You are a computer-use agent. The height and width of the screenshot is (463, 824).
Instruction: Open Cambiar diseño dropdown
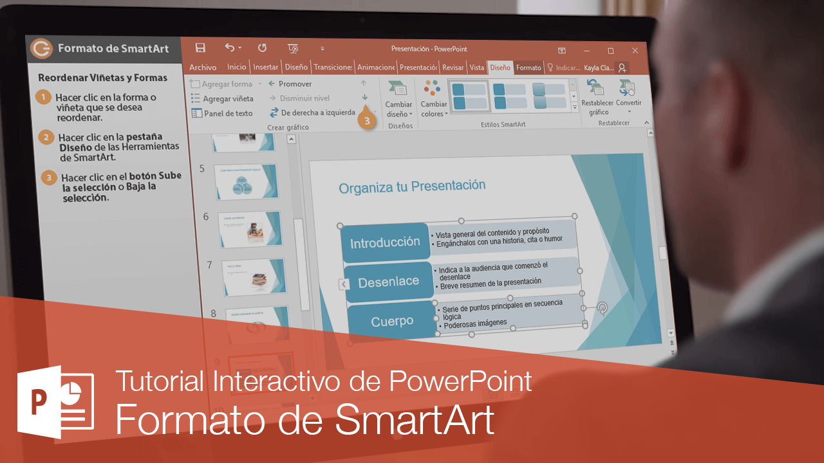399,100
